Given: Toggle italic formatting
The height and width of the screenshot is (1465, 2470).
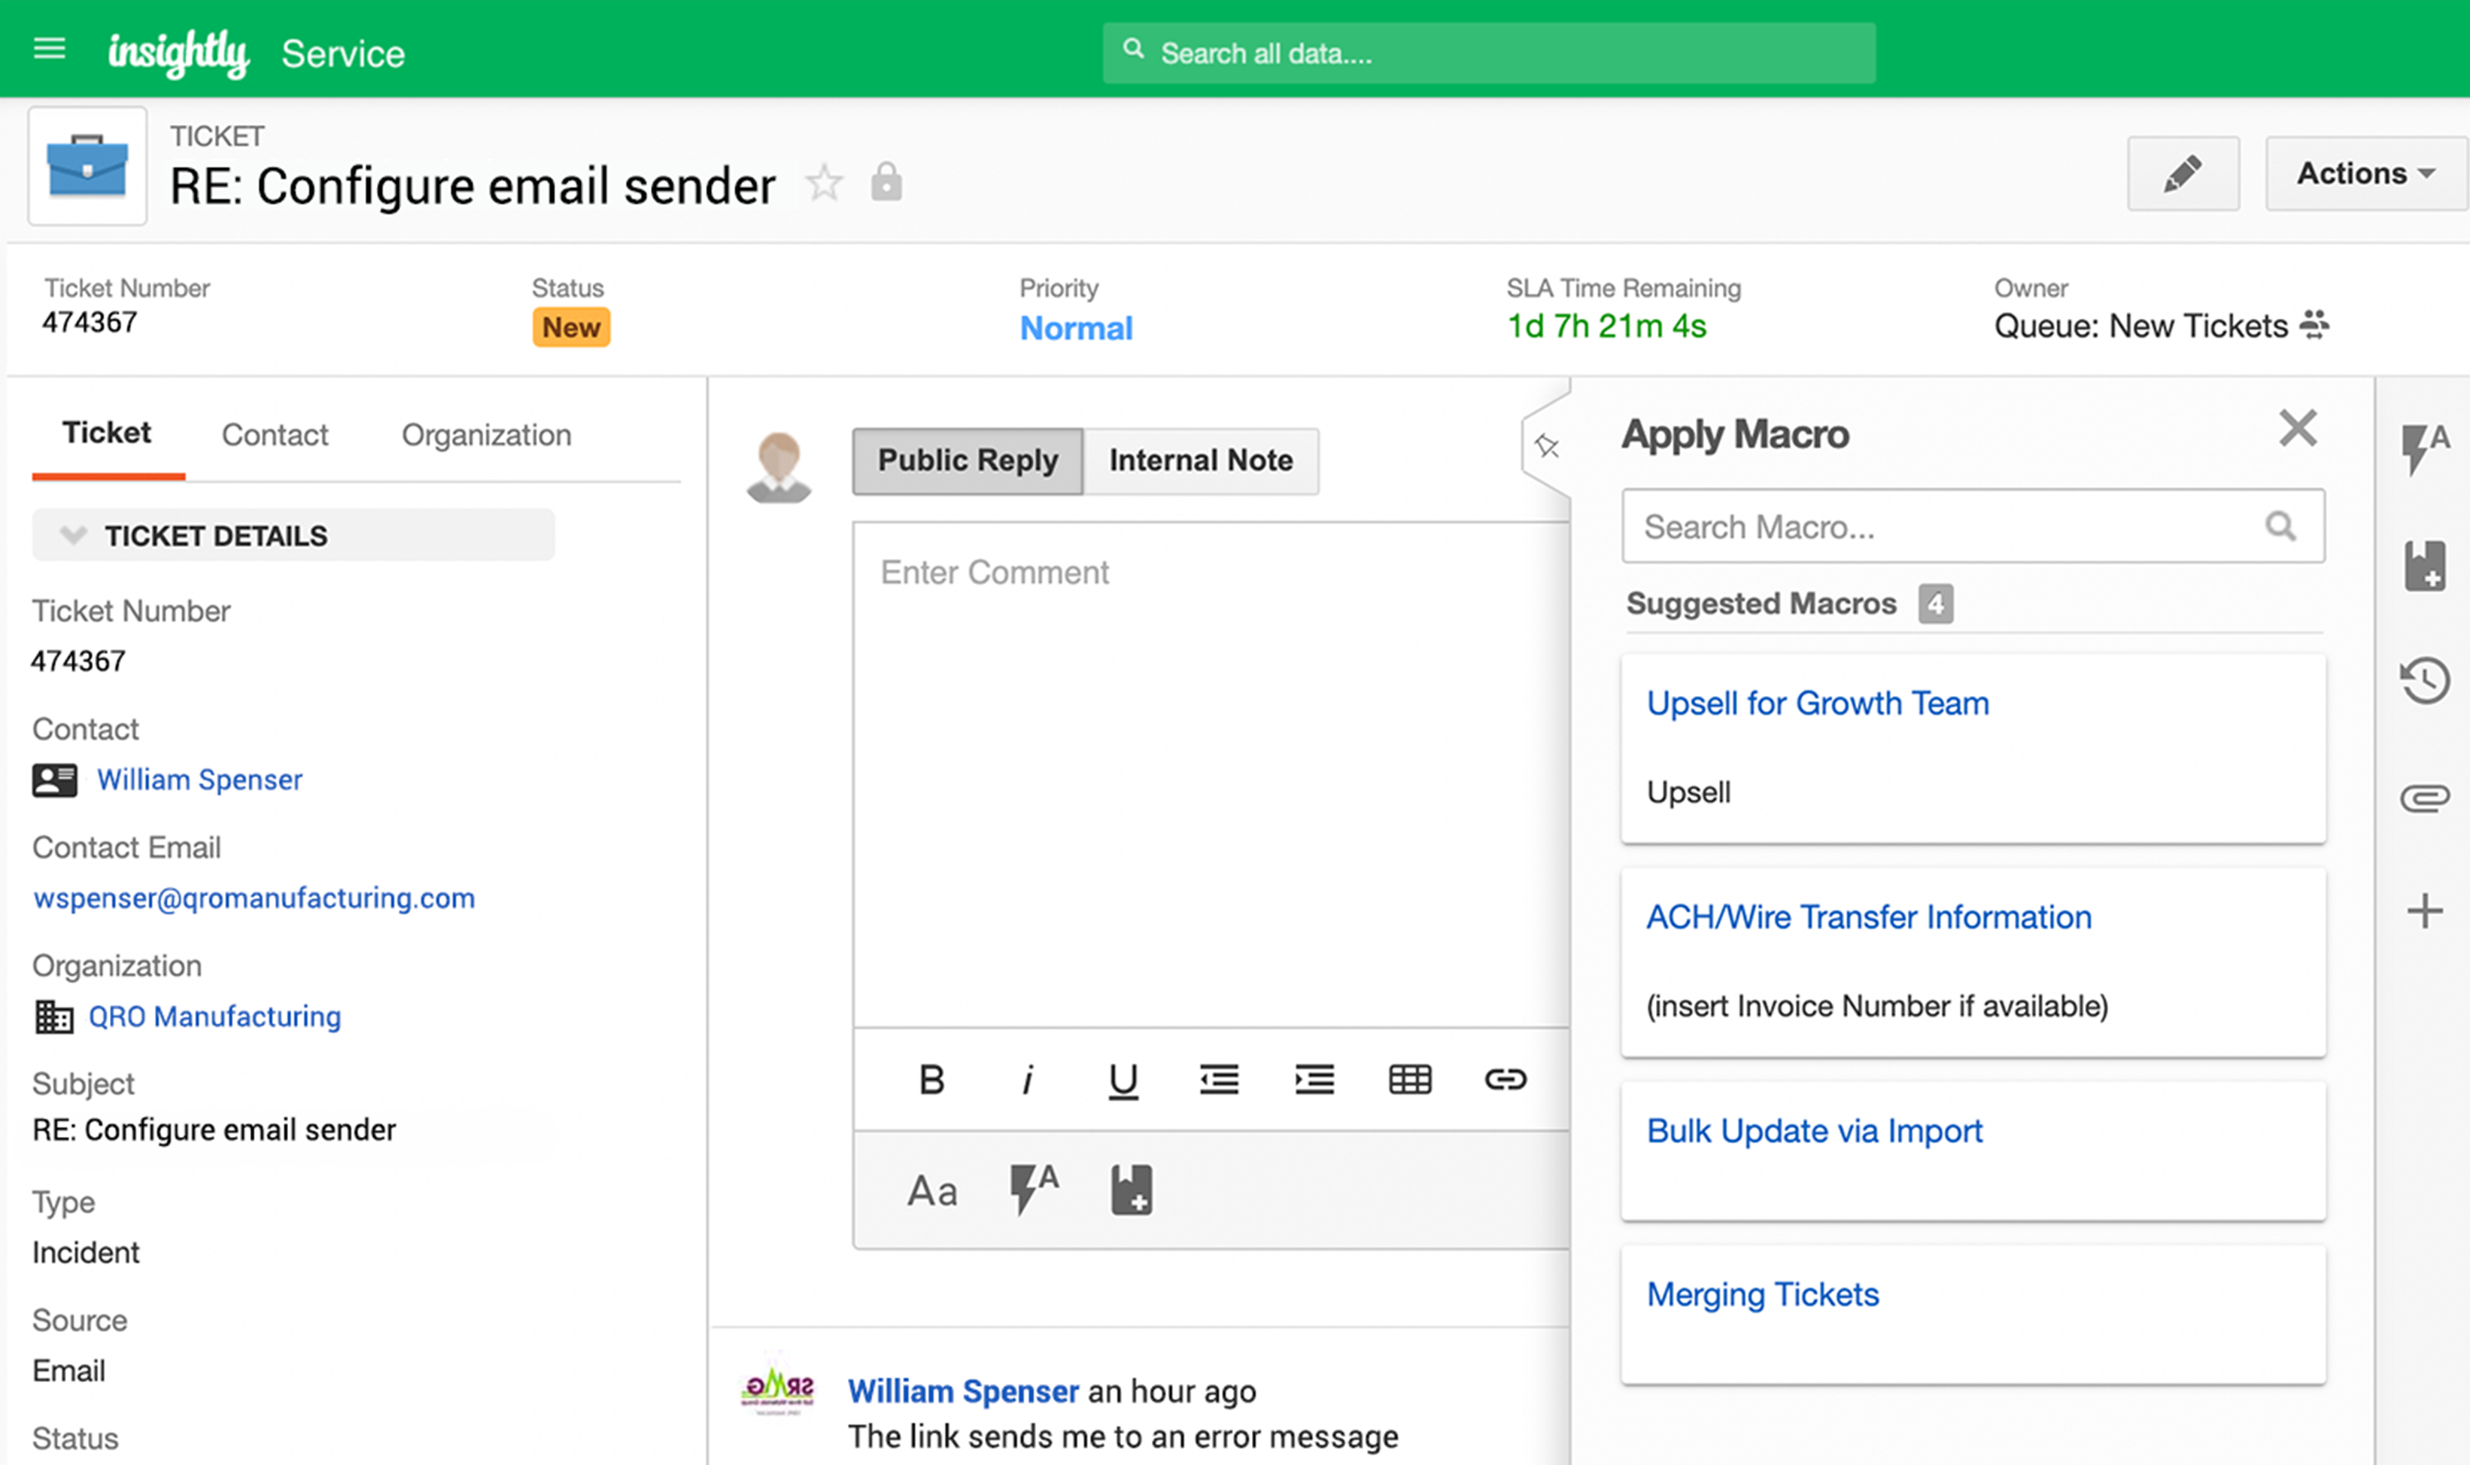Looking at the screenshot, I should (1027, 1080).
